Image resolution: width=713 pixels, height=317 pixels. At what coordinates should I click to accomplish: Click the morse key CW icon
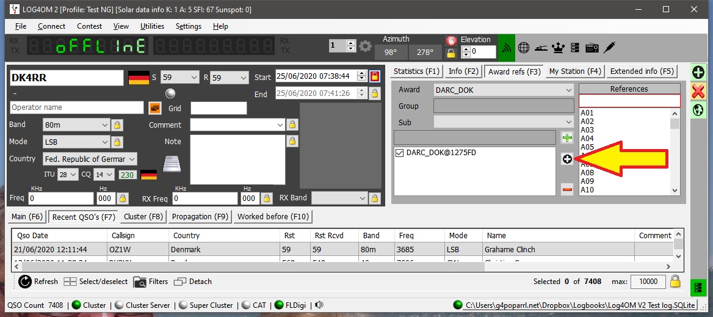point(541,47)
